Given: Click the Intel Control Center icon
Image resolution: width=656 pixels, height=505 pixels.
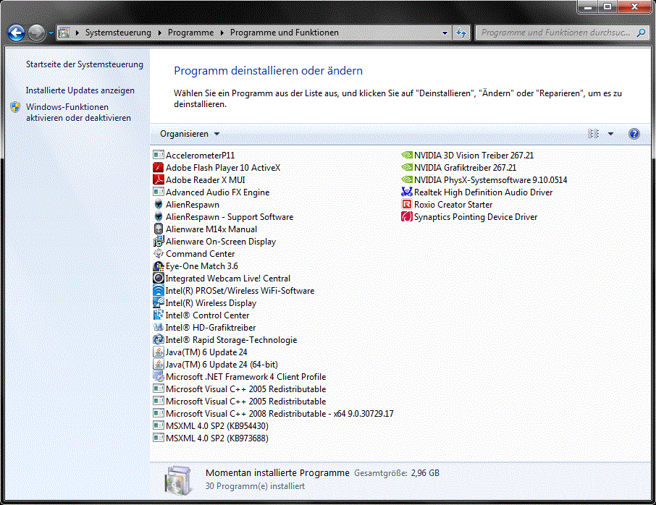Looking at the screenshot, I should (158, 315).
